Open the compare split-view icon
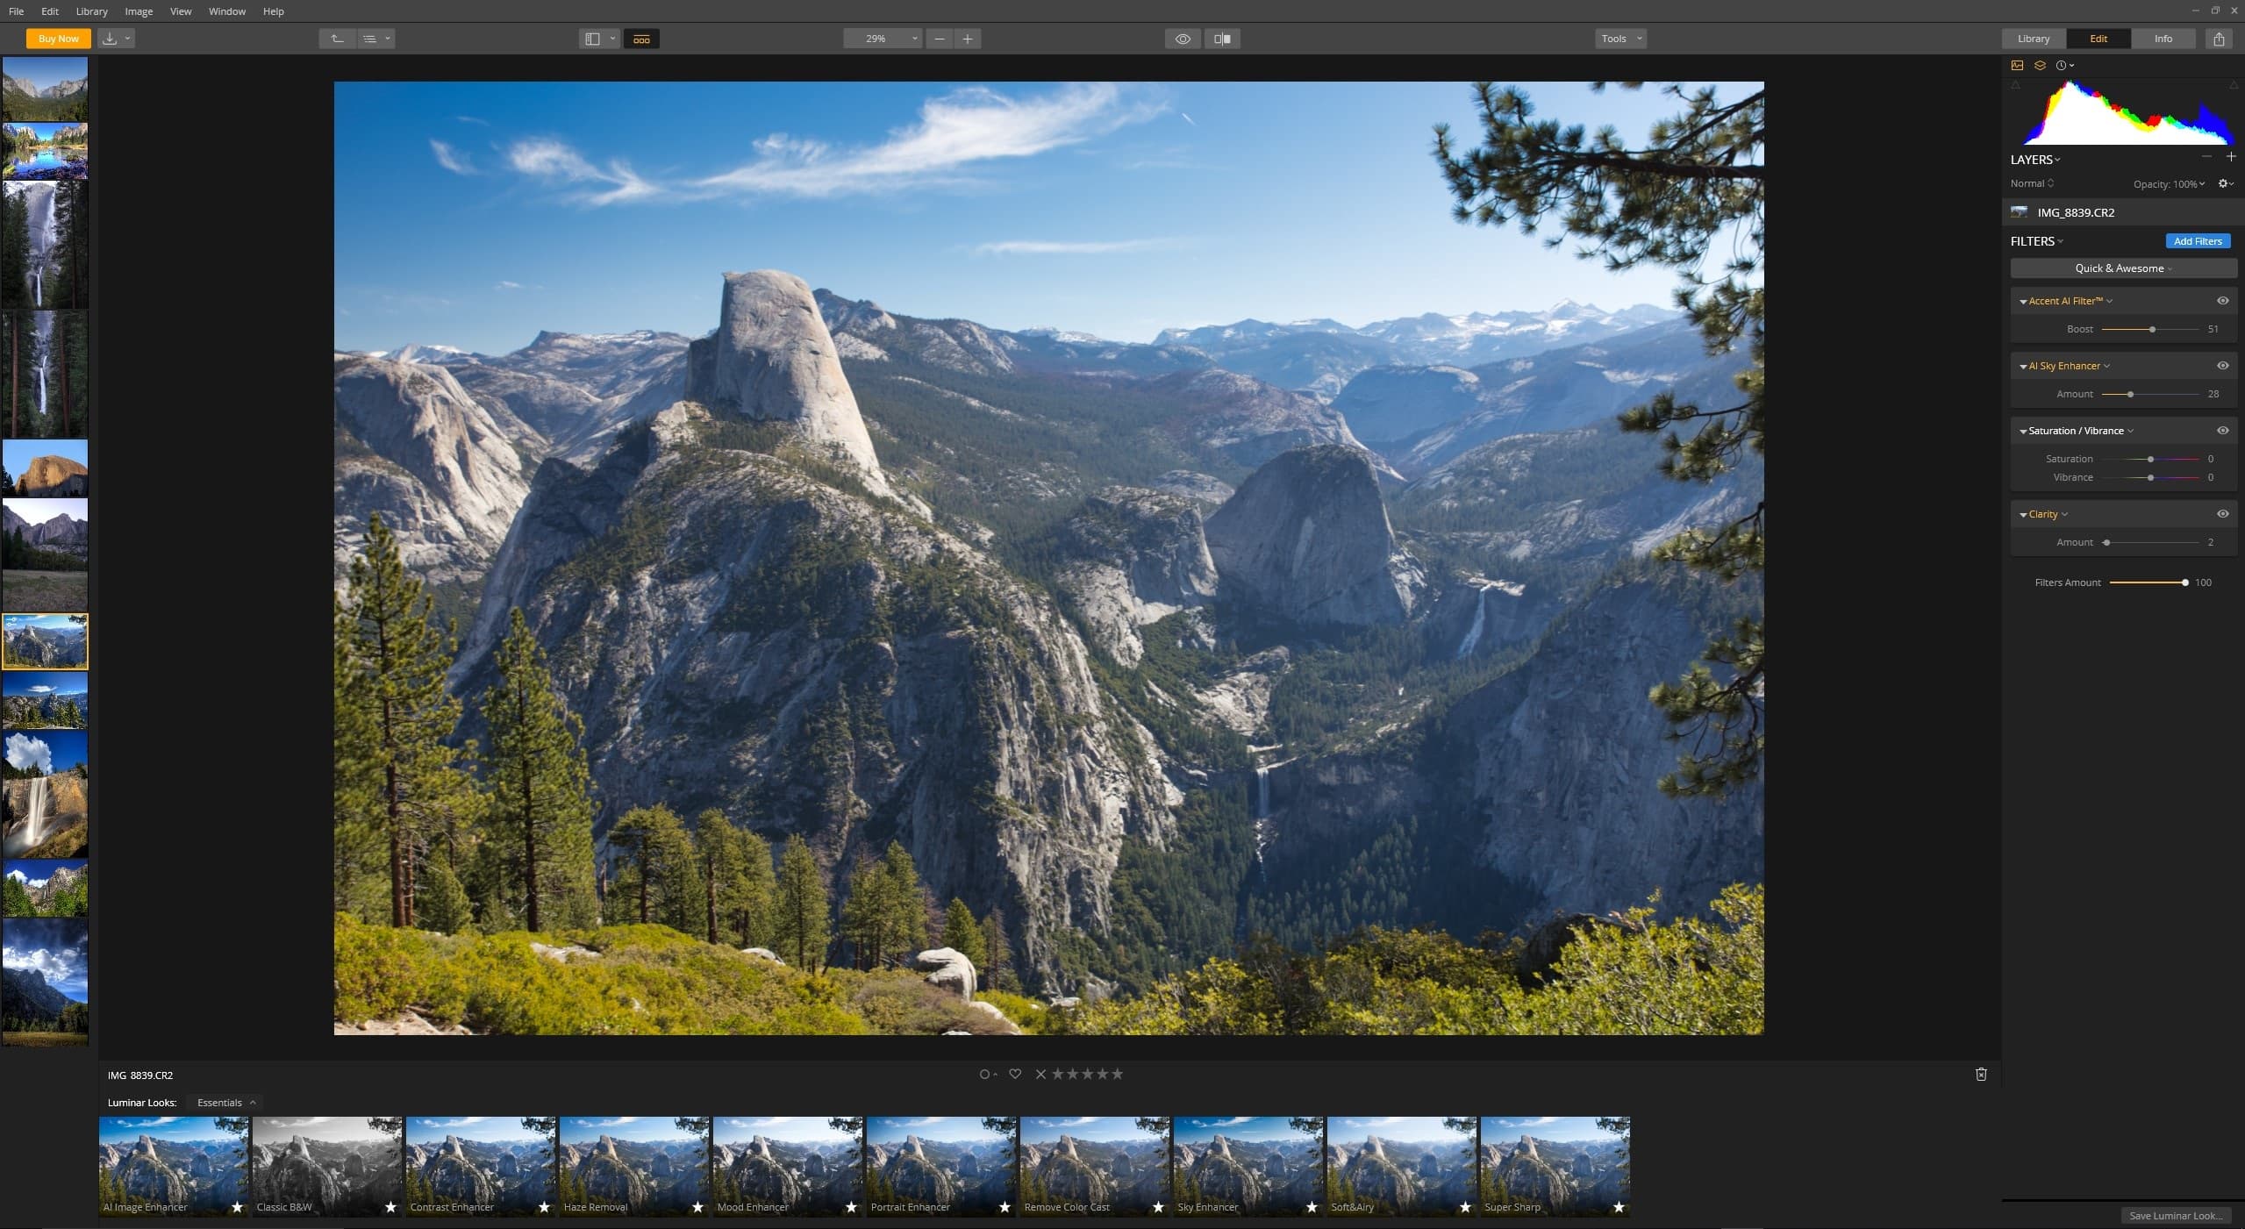 [x=1221, y=38]
